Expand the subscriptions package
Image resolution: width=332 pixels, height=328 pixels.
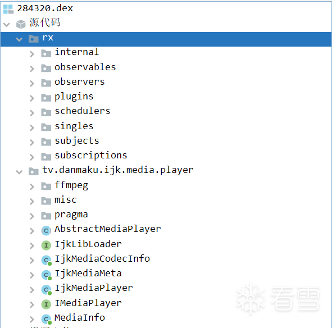click(x=32, y=157)
